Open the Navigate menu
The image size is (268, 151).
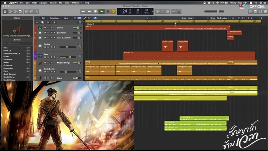(x=44, y=3)
